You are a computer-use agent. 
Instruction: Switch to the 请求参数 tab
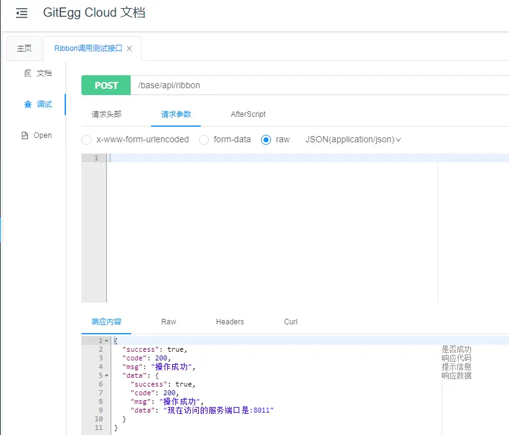pyautogui.click(x=176, y=114)
